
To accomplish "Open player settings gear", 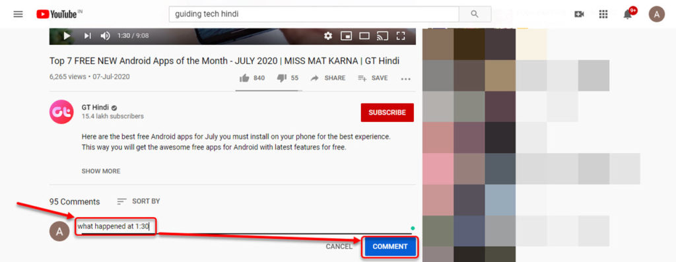I will tap(328, 36).
